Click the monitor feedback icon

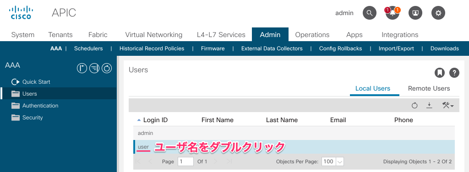(x=415, y=13)
